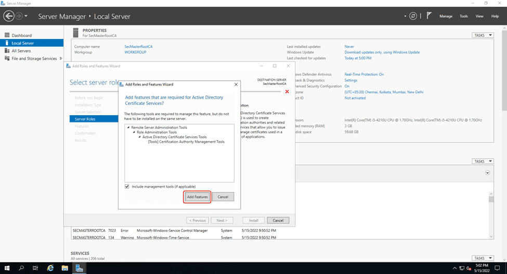
Task: Click the Never last installed updates link
Action: [349, 47]
